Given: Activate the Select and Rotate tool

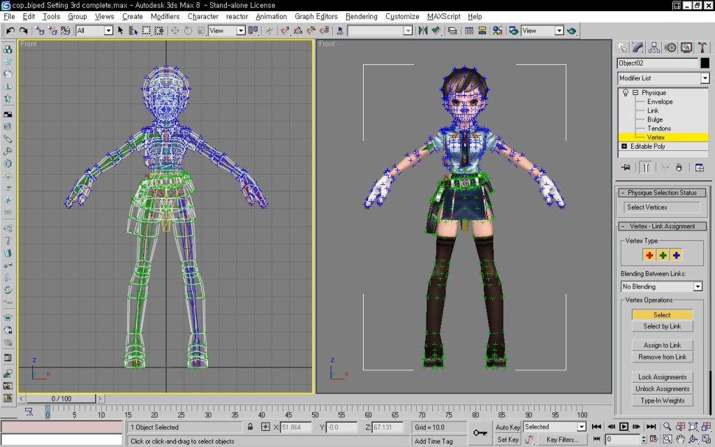Looking at the screenshot, I should [x=188, y=31].
